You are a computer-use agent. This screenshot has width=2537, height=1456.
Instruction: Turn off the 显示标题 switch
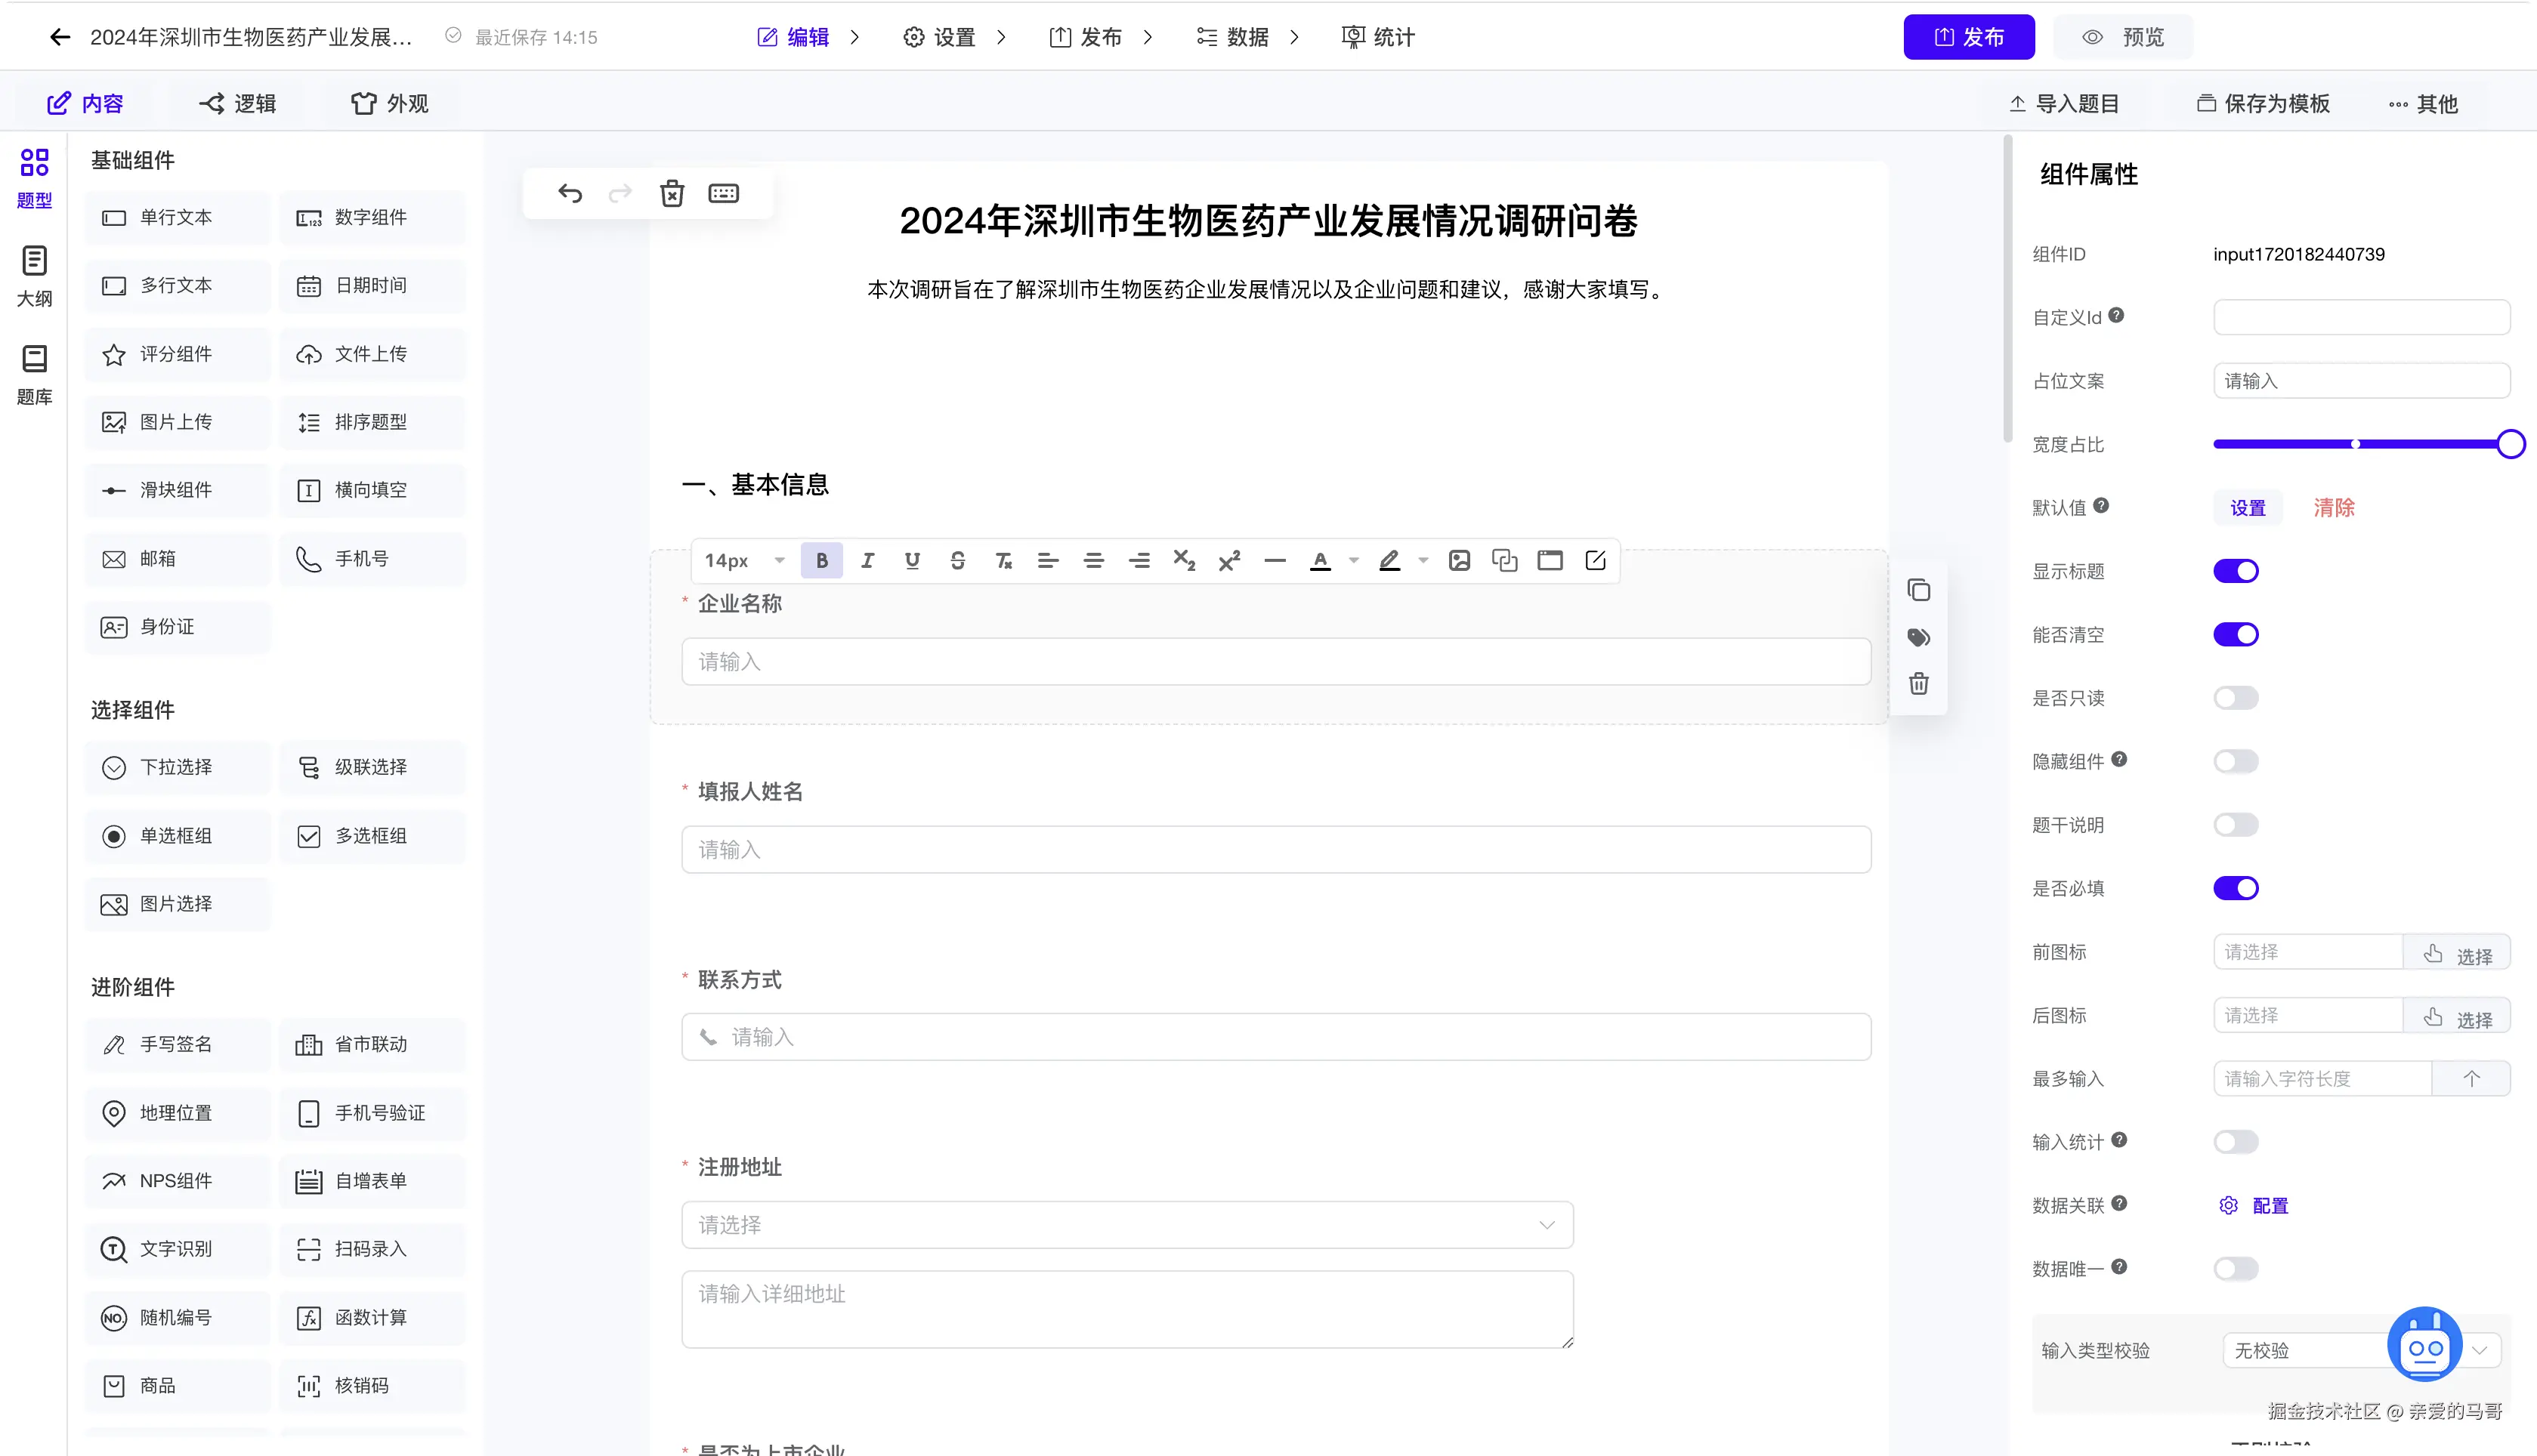2236,571
